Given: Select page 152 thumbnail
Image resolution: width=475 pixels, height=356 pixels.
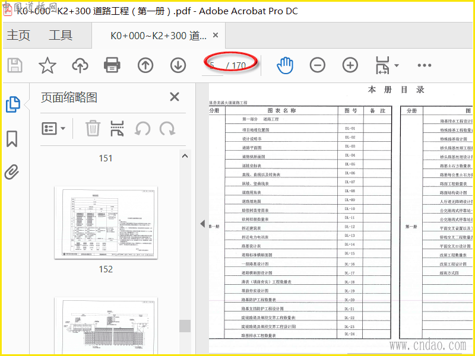Looking at the screenshot, I should point(106,223).
